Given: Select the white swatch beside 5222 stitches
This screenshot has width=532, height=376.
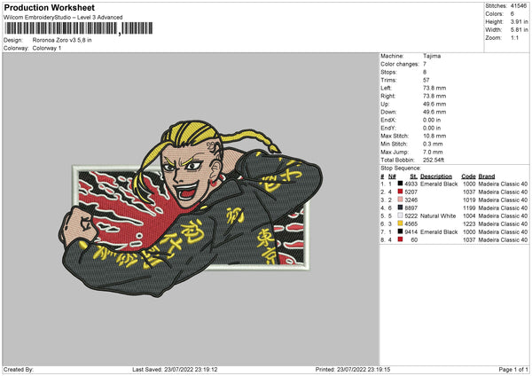Looking at the screenshot, I should 400,215.
